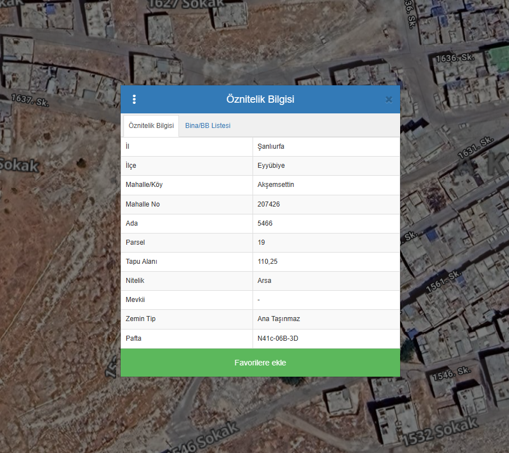Image resolution: width=509 pixels, height=453 pixels.
Task: Click the Ana Taşınmaz value
Action: 279,319
